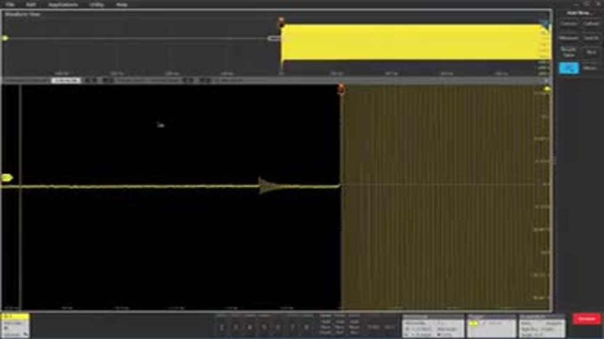The width and height of the screenshot is (604, 339).
Task: Click the Plot button
Action: coord(591,52)
